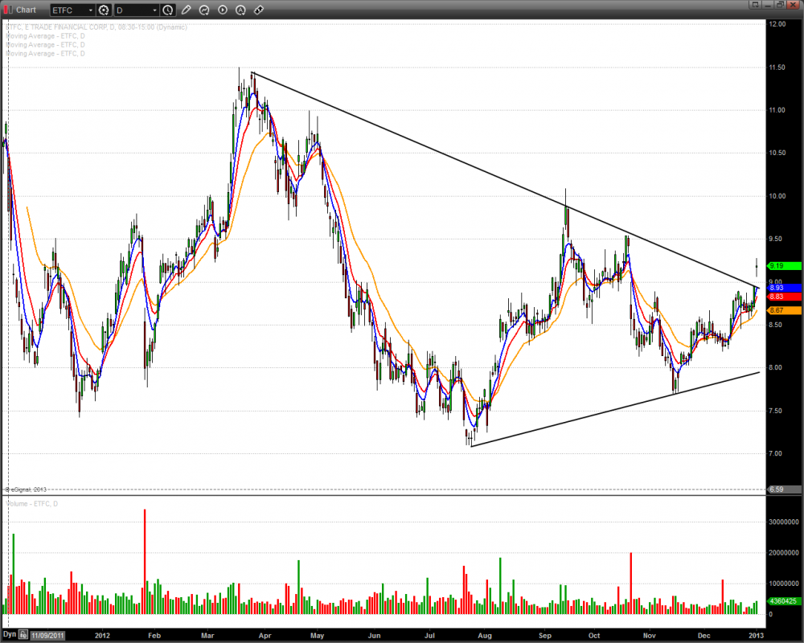Toggle the Dyn dynamic scaling label
Viewport: 804px width, 643px height.
(10, 635)
